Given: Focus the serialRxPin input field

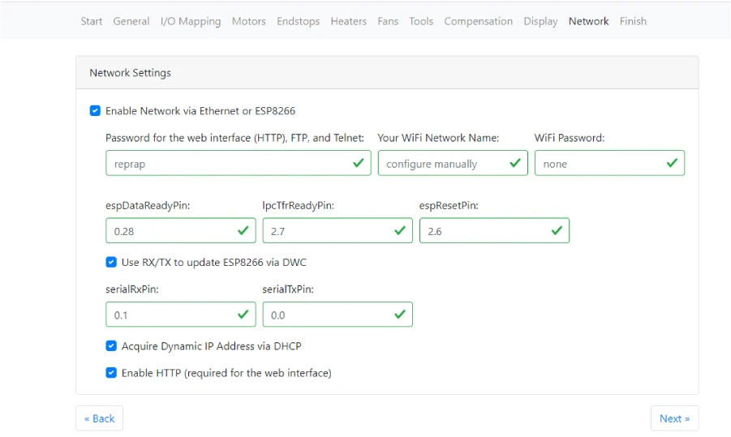Looking at the screenshot, I should (170, 315).
